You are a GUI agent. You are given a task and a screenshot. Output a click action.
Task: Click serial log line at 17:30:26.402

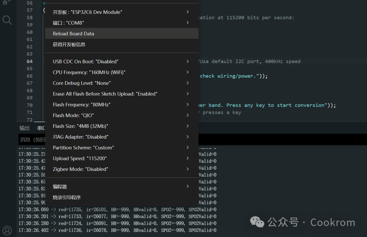pos(118,230)
